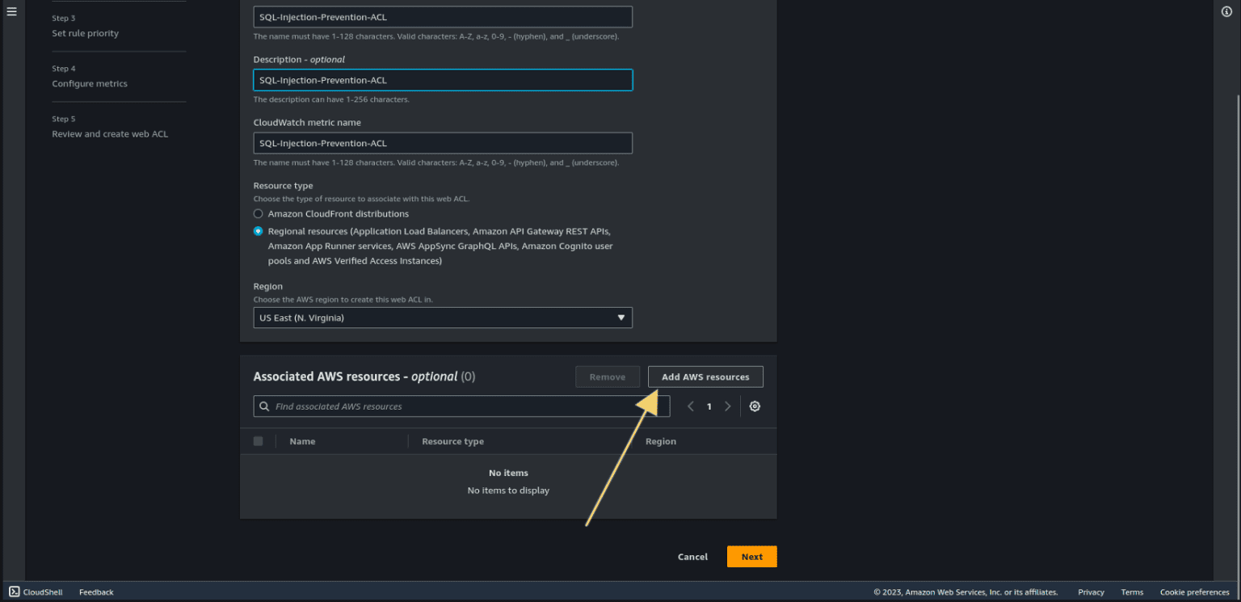Click the info panel icon at top right

tap(1227, 11)
